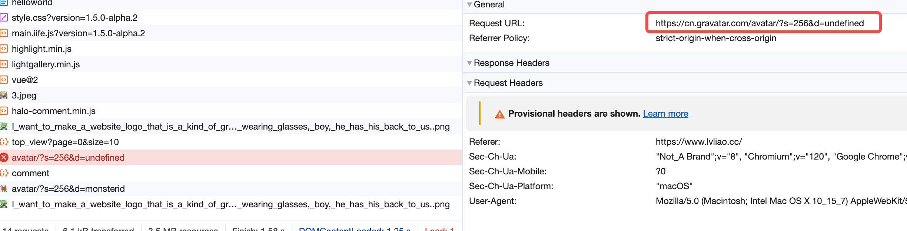
Task: Collapse the Response Headers section
Action: point(470,63)
